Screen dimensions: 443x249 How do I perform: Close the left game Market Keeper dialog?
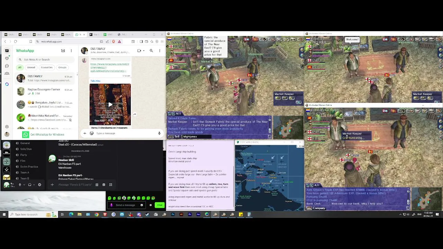pyautogui.click(x=299, y=102)
